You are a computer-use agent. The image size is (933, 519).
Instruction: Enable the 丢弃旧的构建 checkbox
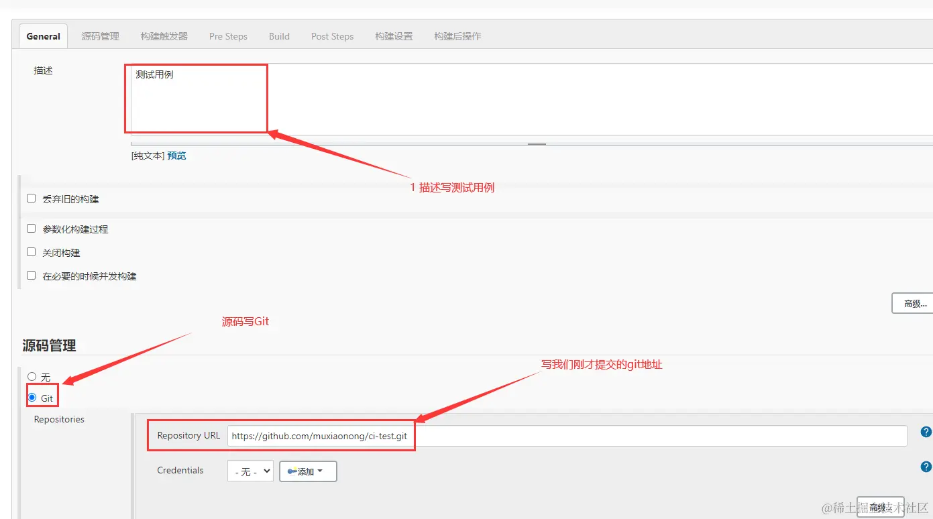point(31,198)
